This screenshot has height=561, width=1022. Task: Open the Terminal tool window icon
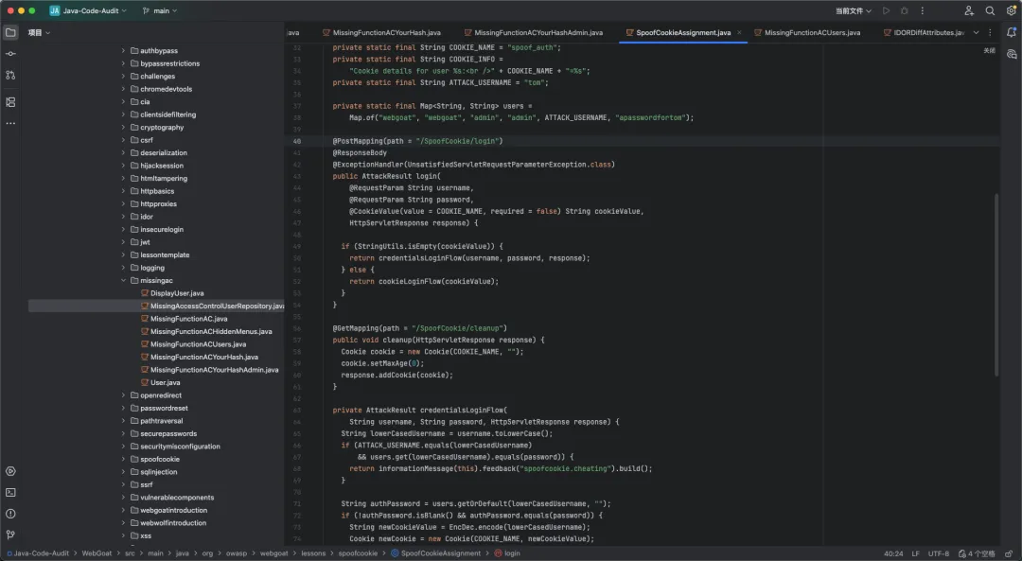pos(10,493)
